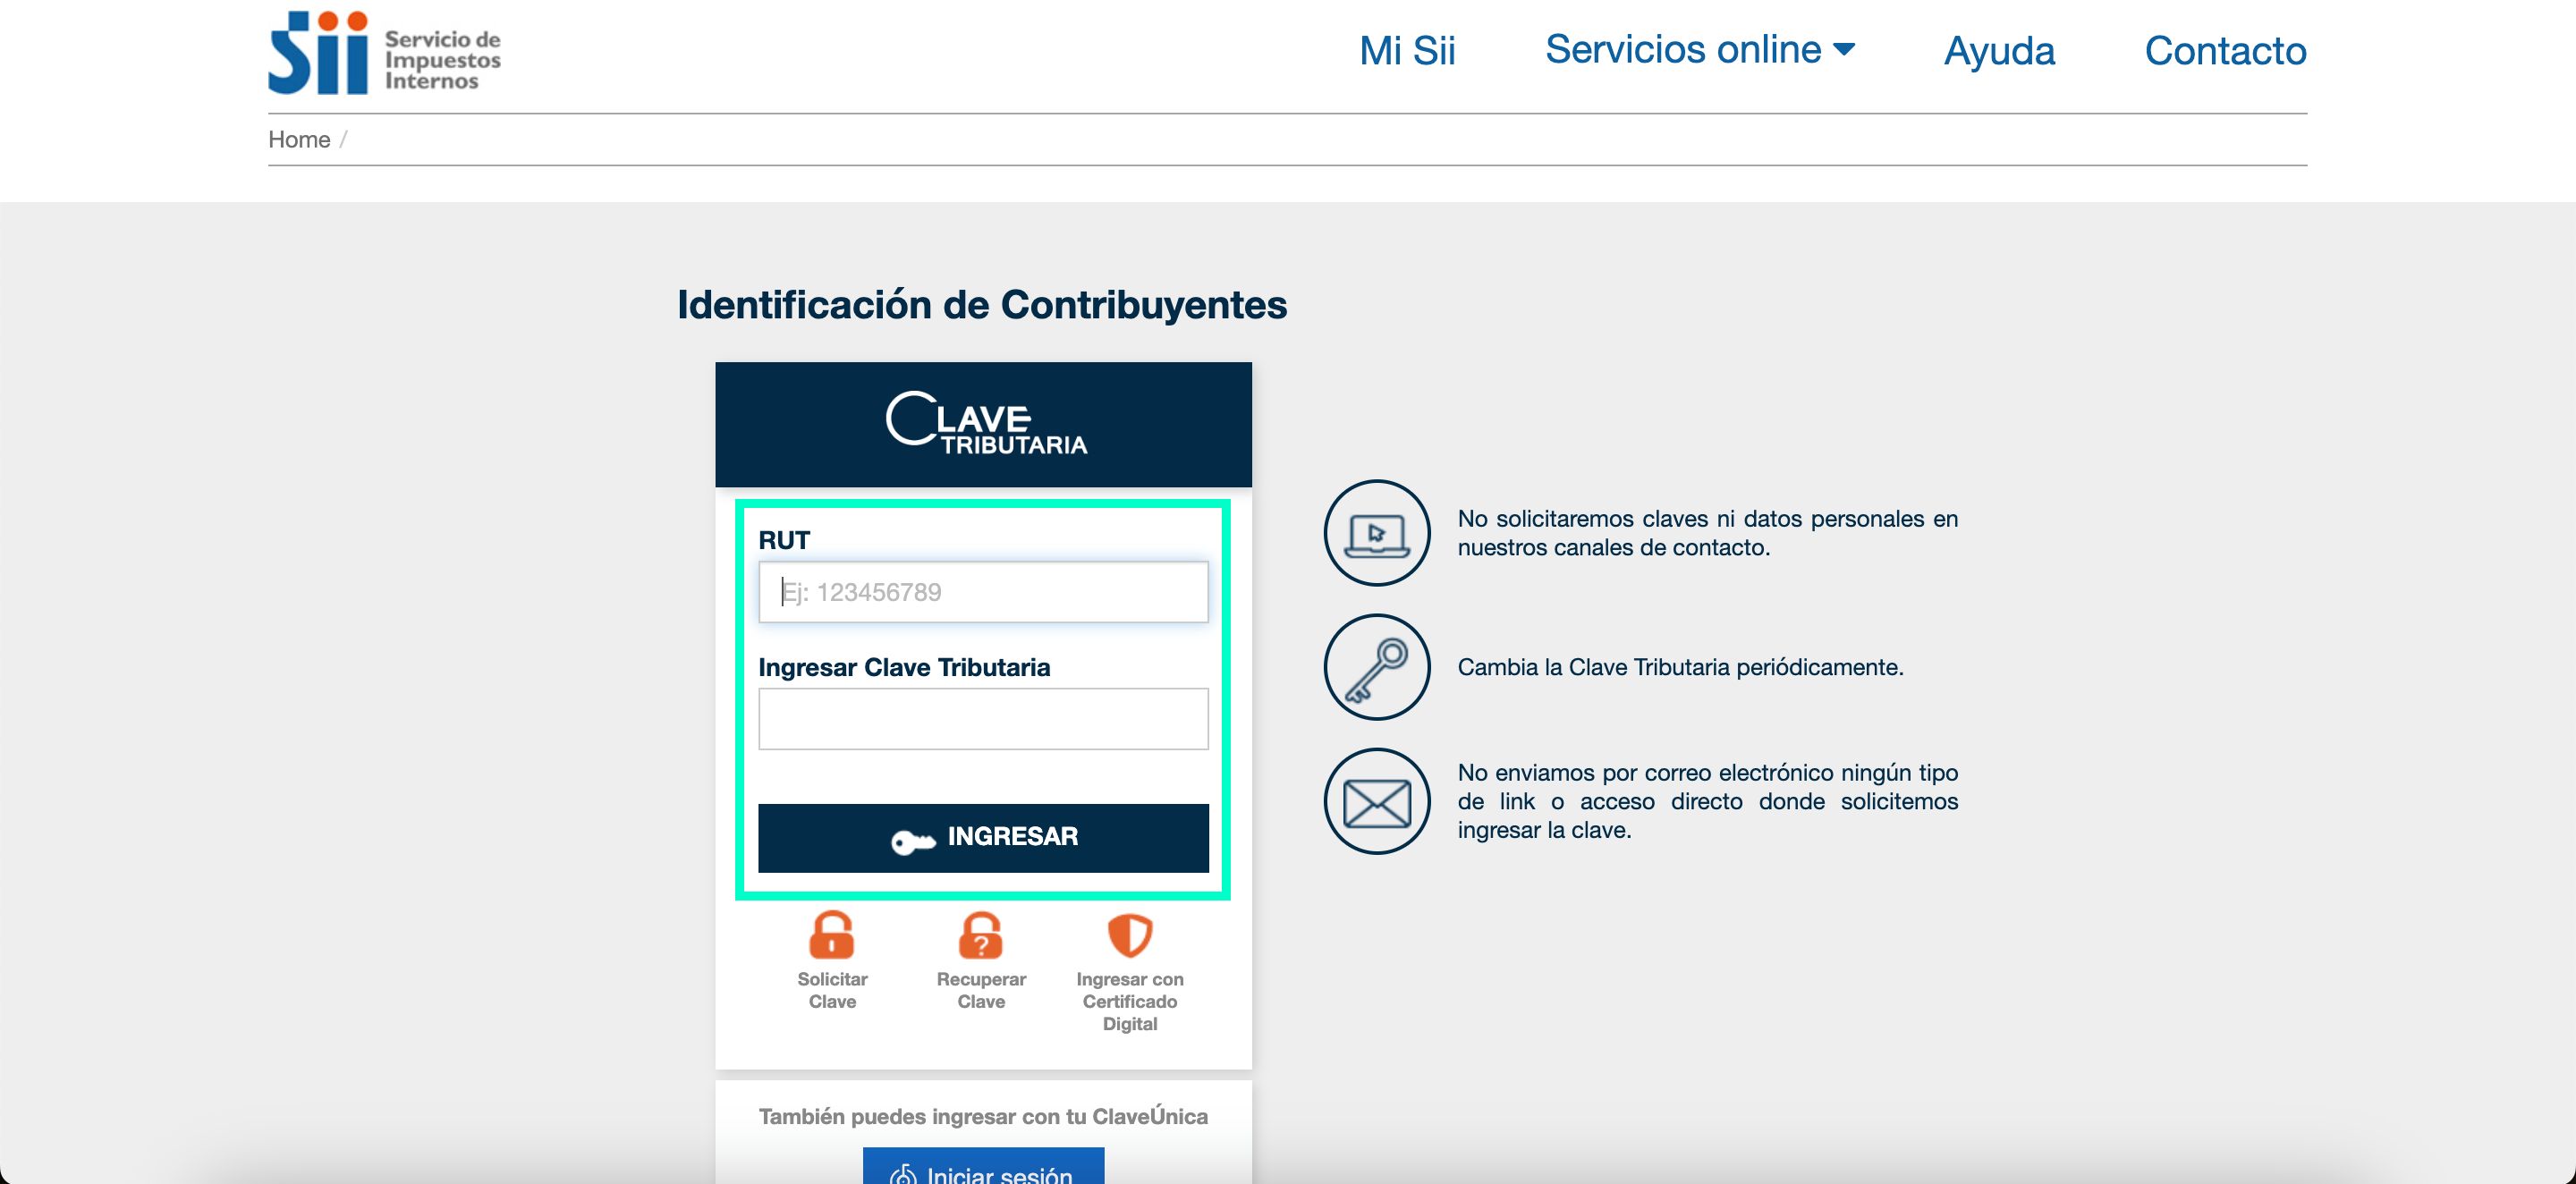Image resolution: width=2576 pixels, height=1184 pixels.
Task: Start ClaveÚnica login via Iniciar sesión
Action: pos(983,1168)
